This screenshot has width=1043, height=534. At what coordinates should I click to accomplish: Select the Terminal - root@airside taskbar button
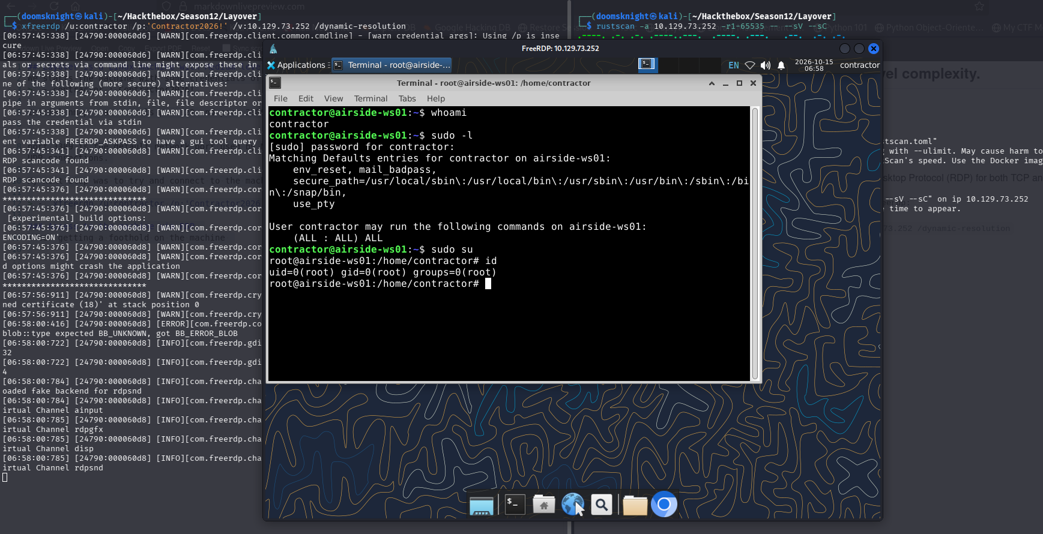click(x=392, y=65)
